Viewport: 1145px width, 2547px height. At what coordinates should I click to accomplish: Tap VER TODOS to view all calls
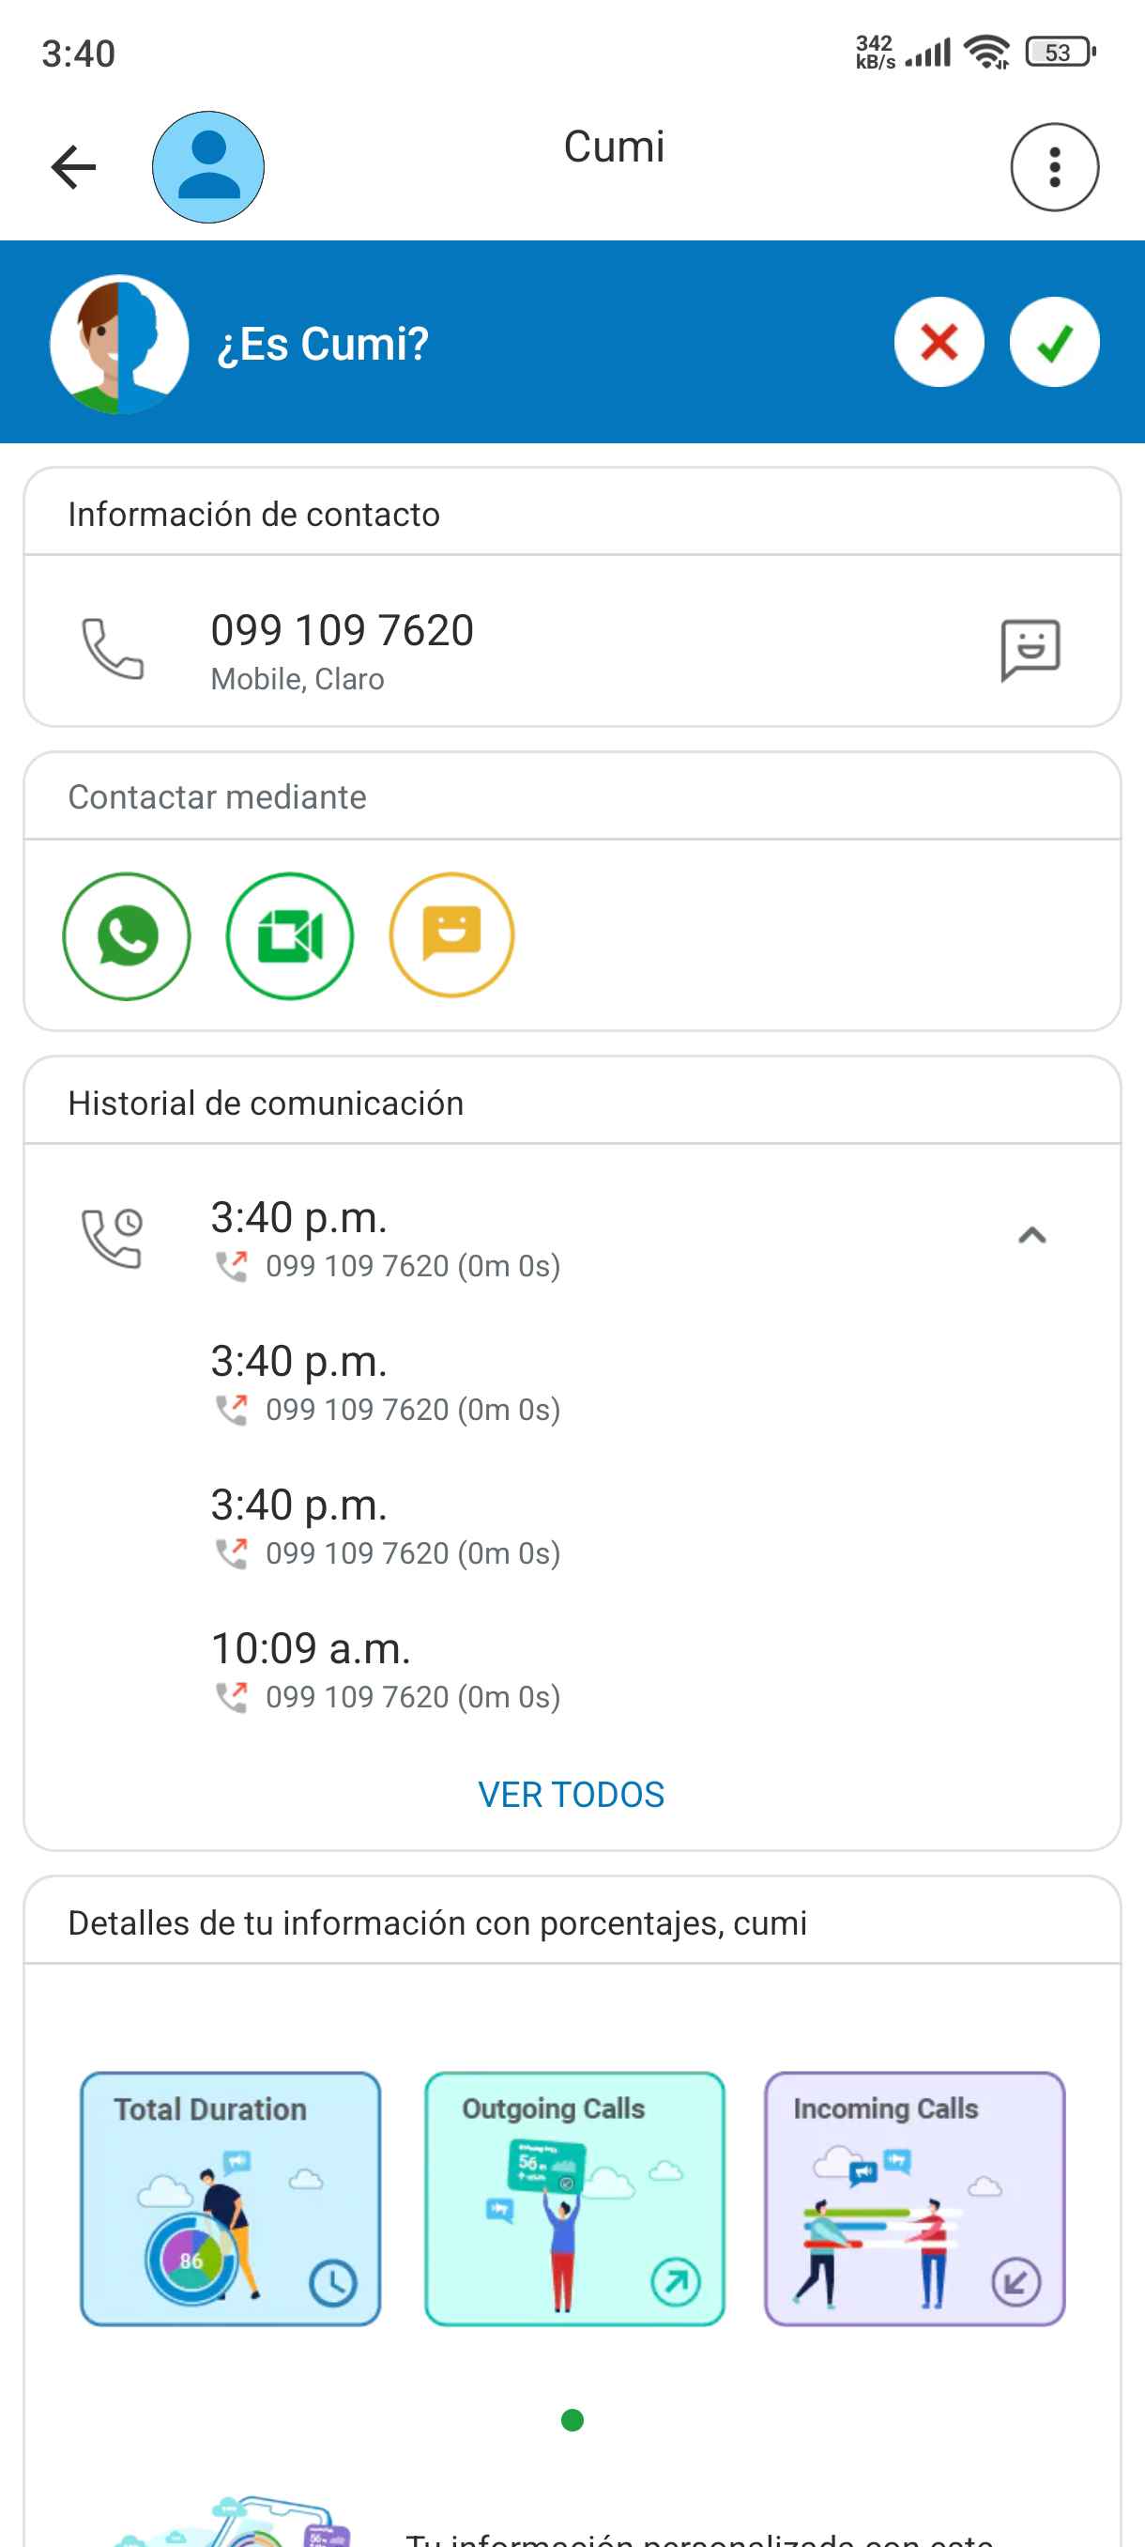pos(571,1794)
